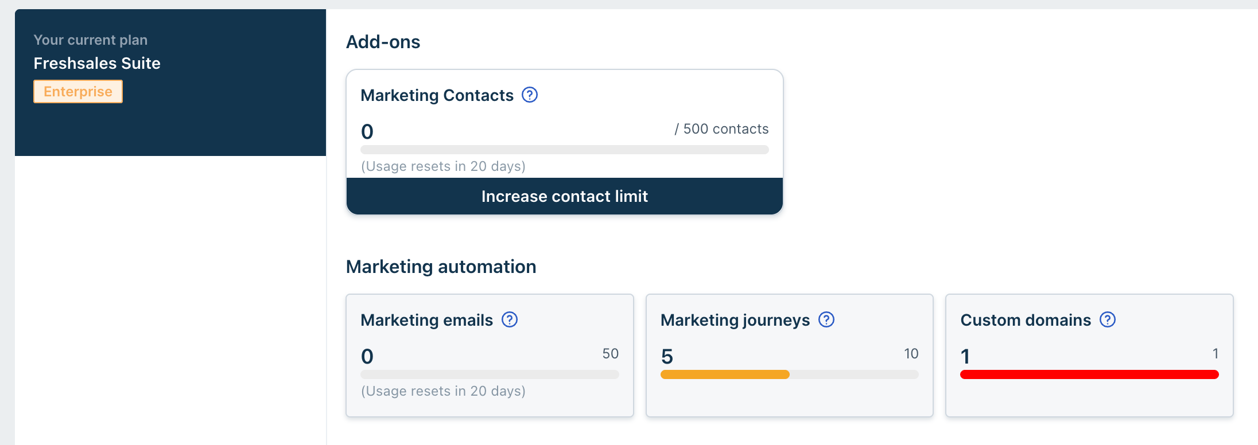Click the Custom domains card title
This screenshot has width=1258, height=445.
[x=1025, y=320]
